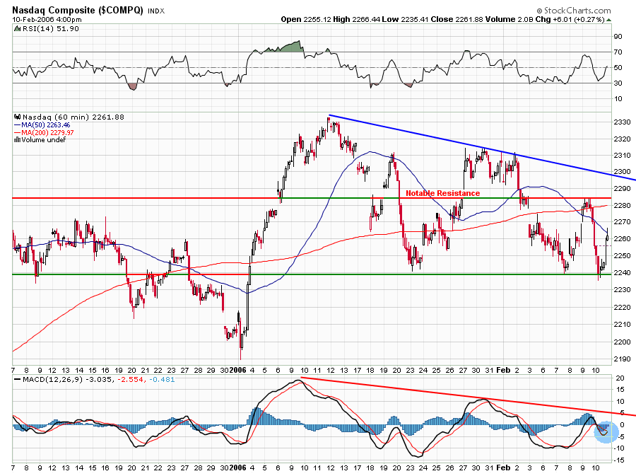The image size is (636, 476).
Task: Click the 2280 price axis label
Action: [622, 205]
